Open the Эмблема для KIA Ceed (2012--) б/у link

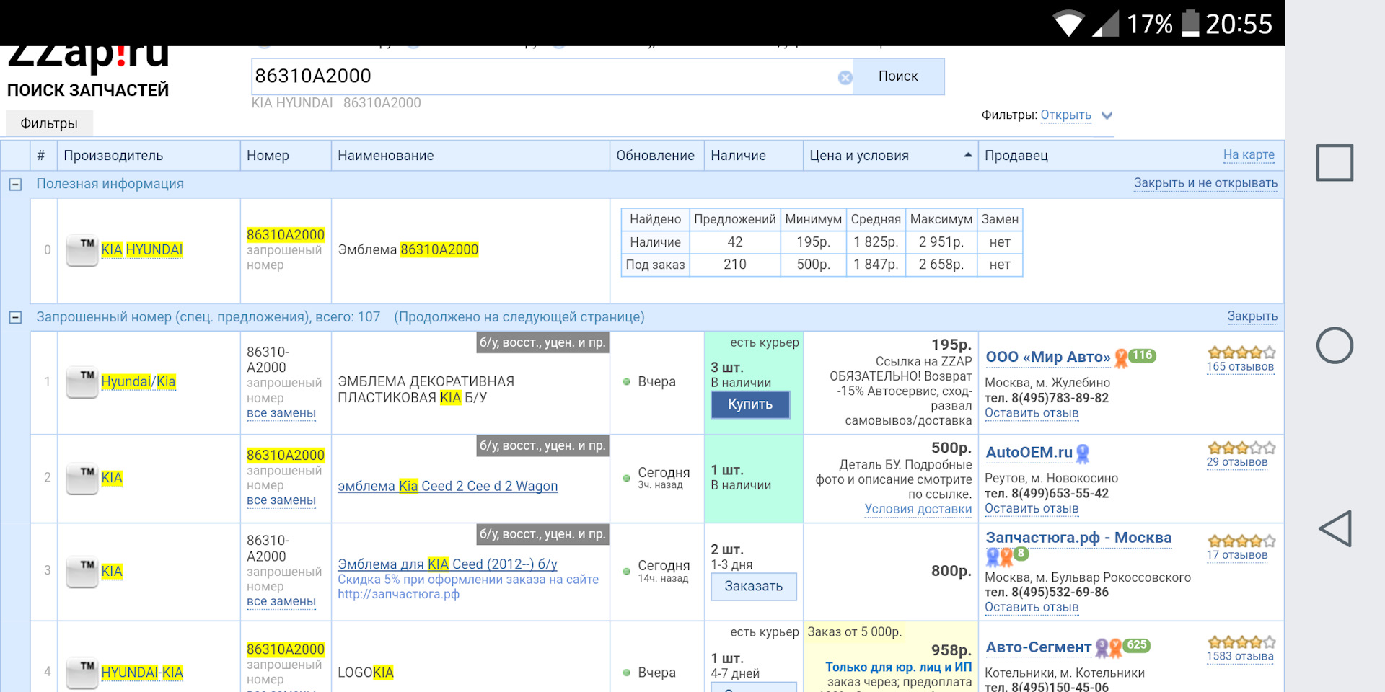[x=447, y=564]
